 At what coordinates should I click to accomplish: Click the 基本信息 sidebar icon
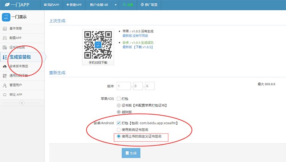point(5,29)
